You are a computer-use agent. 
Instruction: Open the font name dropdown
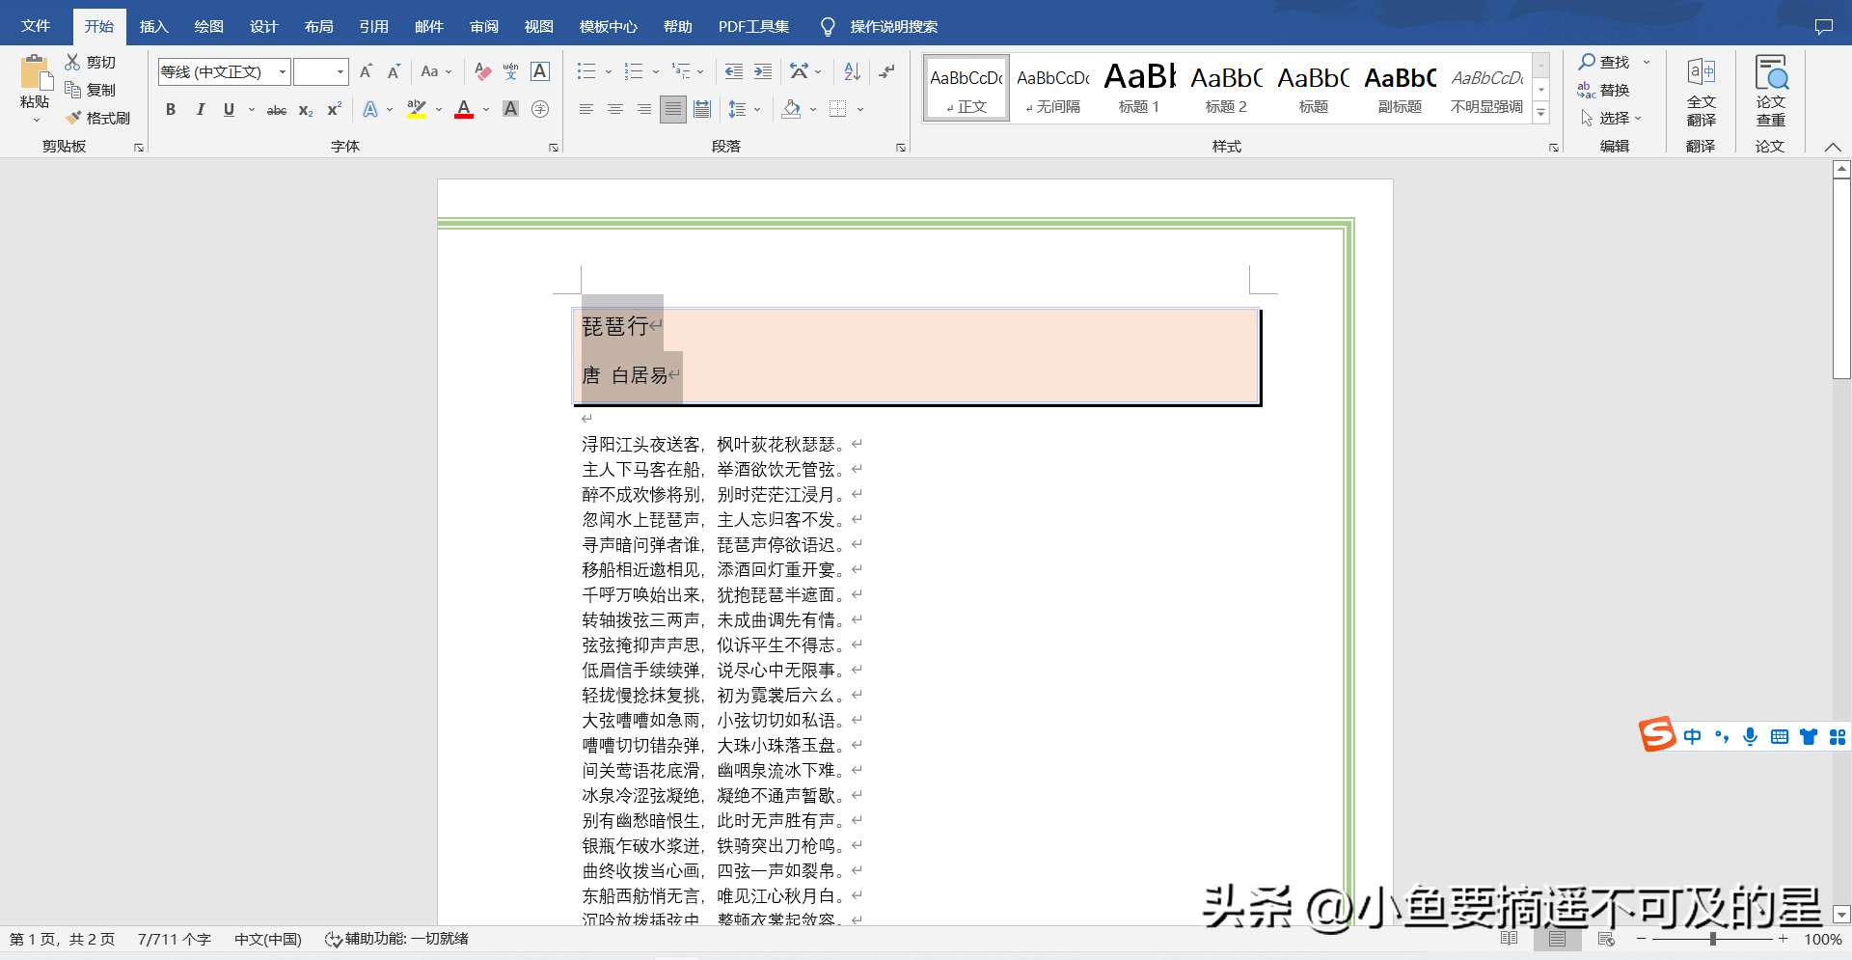(x=283, y=72)
